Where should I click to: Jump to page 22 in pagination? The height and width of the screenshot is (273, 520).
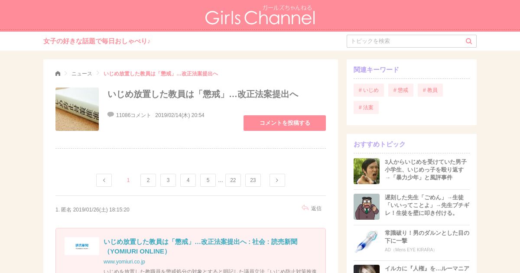tap(233, 180)
